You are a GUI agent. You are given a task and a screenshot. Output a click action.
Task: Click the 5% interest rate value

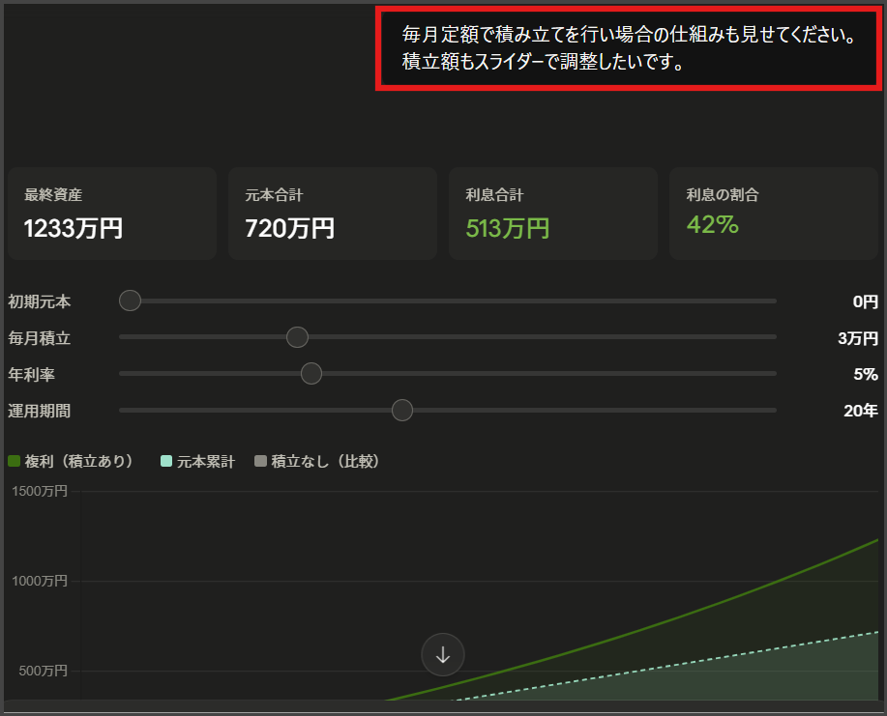coord(865,374)
